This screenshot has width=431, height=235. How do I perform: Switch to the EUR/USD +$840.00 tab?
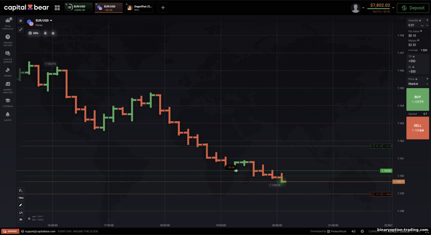coord(79,8)
